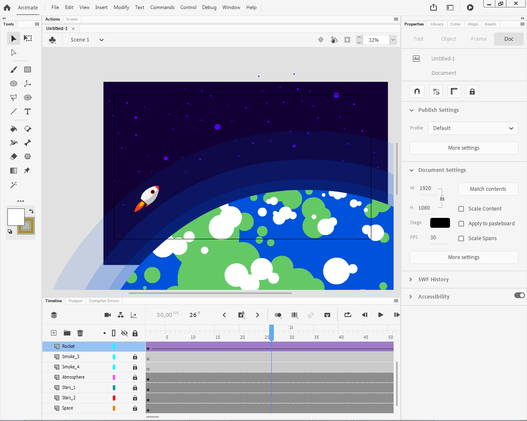Check the Apply to pasteboard option
527x421 pixels.
[461, 224]
